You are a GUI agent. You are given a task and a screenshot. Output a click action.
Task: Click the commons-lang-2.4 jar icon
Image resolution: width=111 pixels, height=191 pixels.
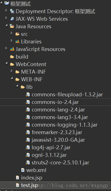[x=28, y=110]
